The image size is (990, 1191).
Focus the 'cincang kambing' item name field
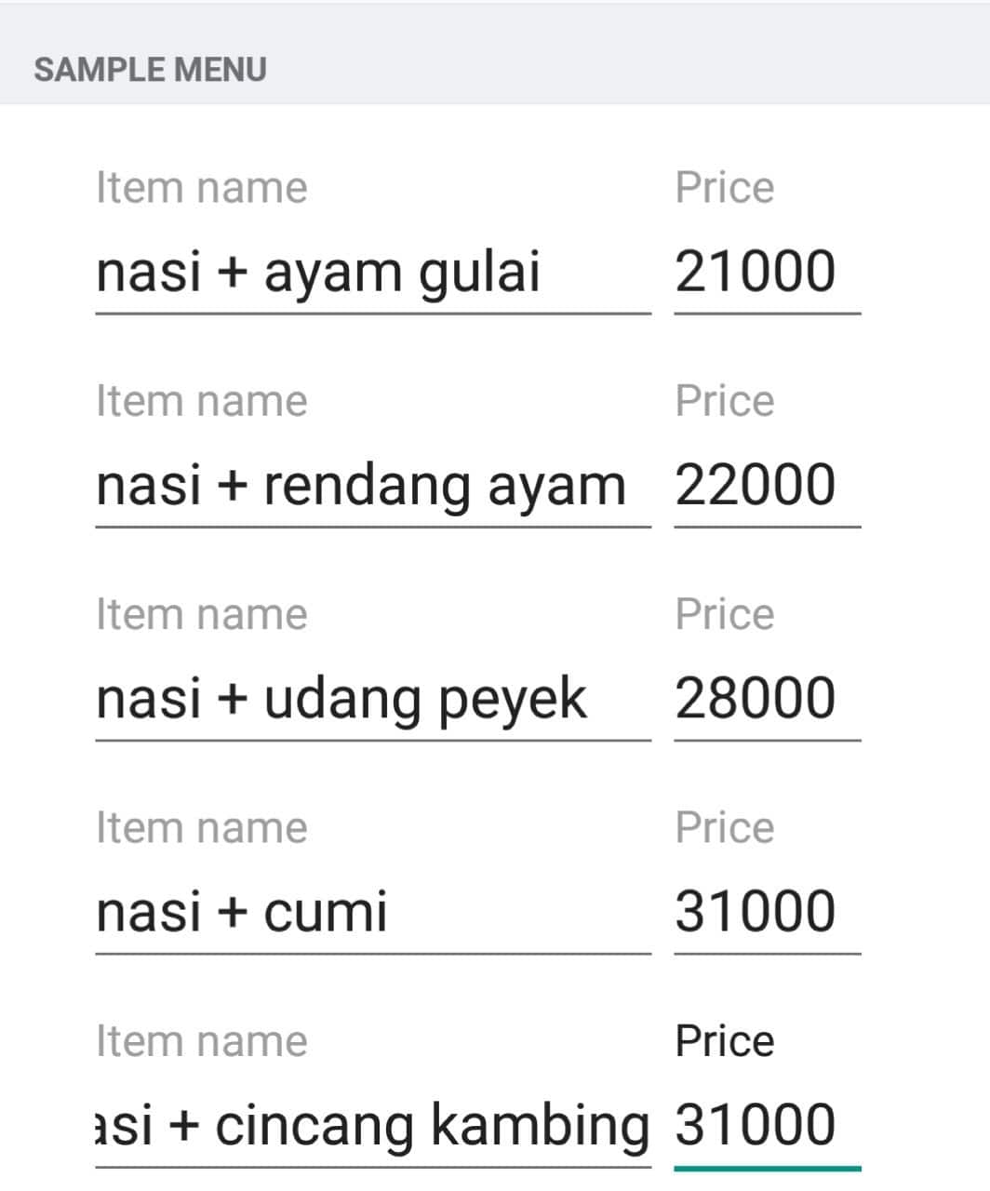point(372,1125)
